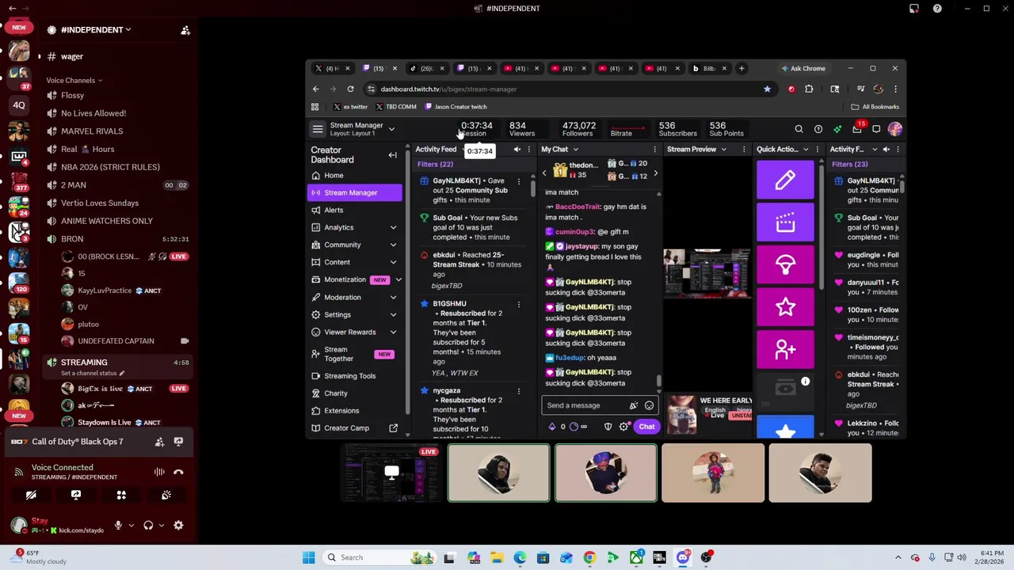The height and width of the screenshot is (570, 1014).
Task: Open Jason Creator twitch bookmark
Action: click(x=456, y=107)
